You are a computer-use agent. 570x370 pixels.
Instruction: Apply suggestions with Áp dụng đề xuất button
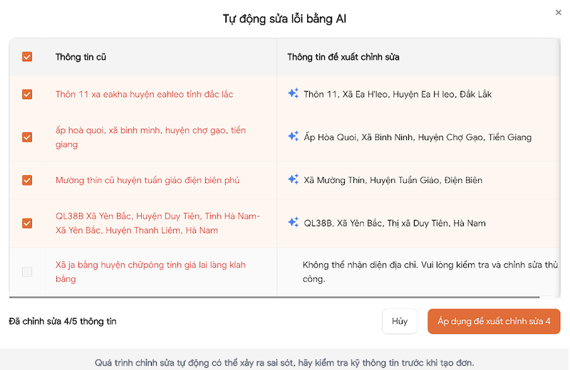[x=493, y=321]
